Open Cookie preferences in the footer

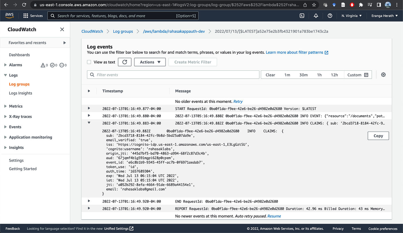(x=383, y=229)
